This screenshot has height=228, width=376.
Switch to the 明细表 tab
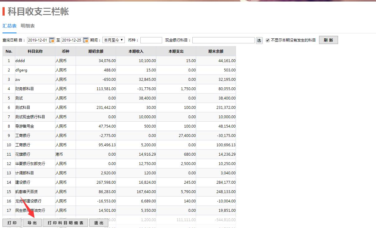tap(28, 26)
